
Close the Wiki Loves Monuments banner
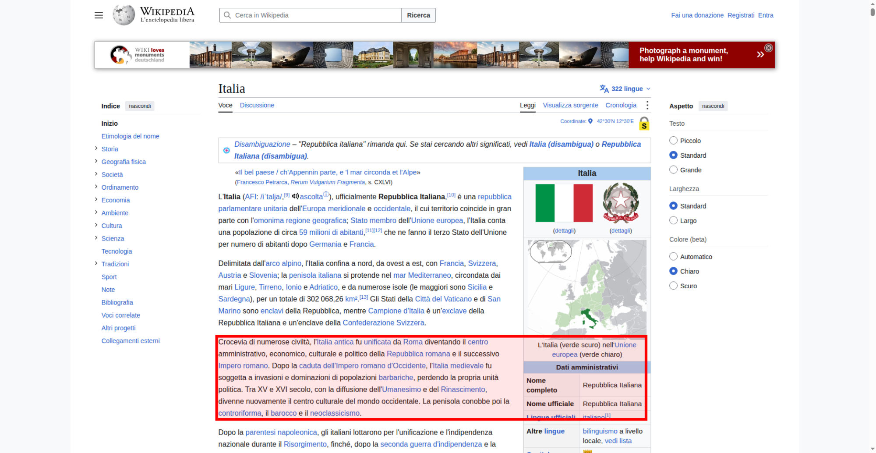[768, 48]
